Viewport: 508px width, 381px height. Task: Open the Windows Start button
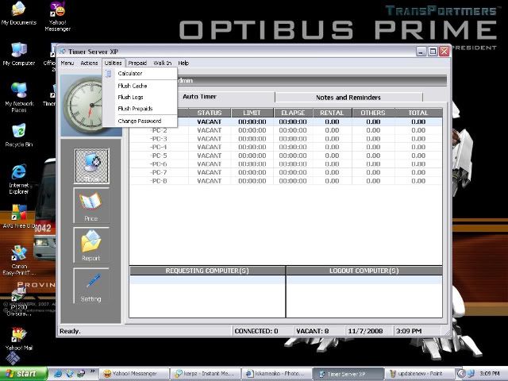24,374
